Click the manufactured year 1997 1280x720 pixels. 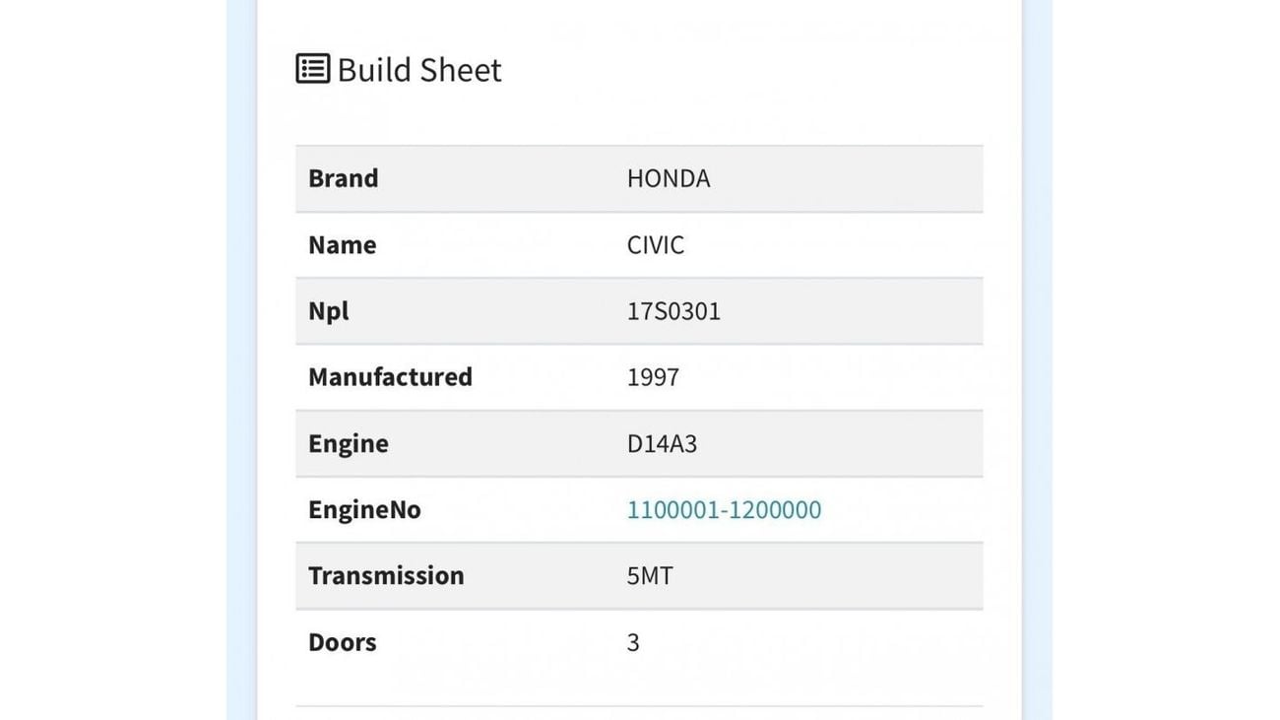point(653,377)
